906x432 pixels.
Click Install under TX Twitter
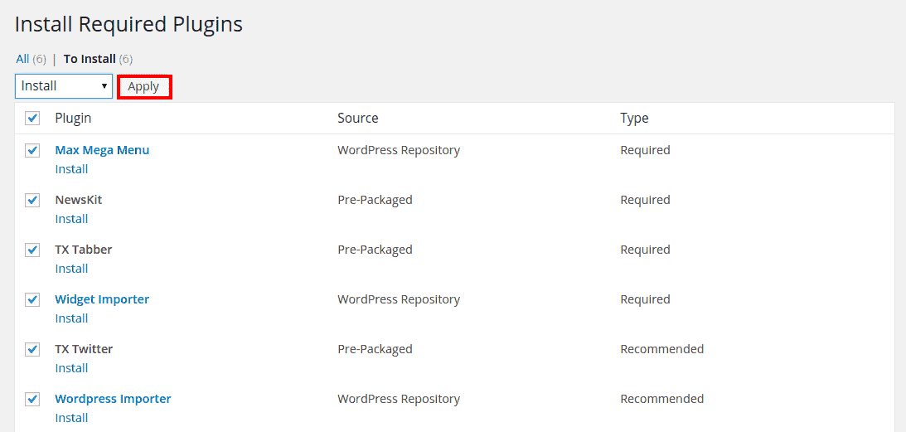71,368
